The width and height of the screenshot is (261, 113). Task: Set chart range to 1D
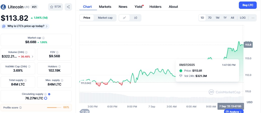pos(202,18)
